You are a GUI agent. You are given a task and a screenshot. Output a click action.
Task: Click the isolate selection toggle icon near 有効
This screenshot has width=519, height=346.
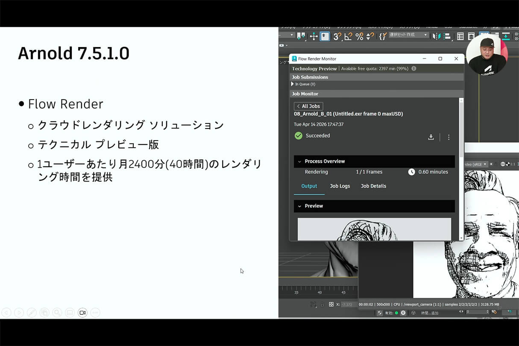point(379,313)
